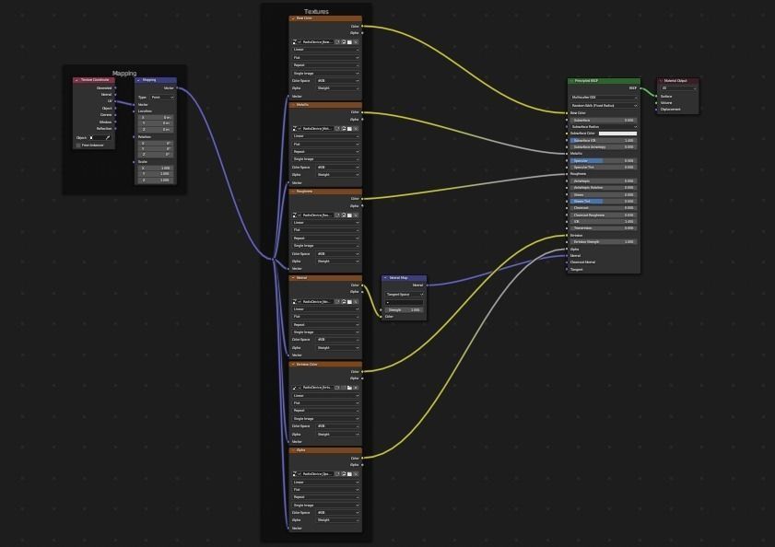Click the Location X field in Mapping node
Image resolution: width=775 pixels, height=547 pixels.
point(156,118)
